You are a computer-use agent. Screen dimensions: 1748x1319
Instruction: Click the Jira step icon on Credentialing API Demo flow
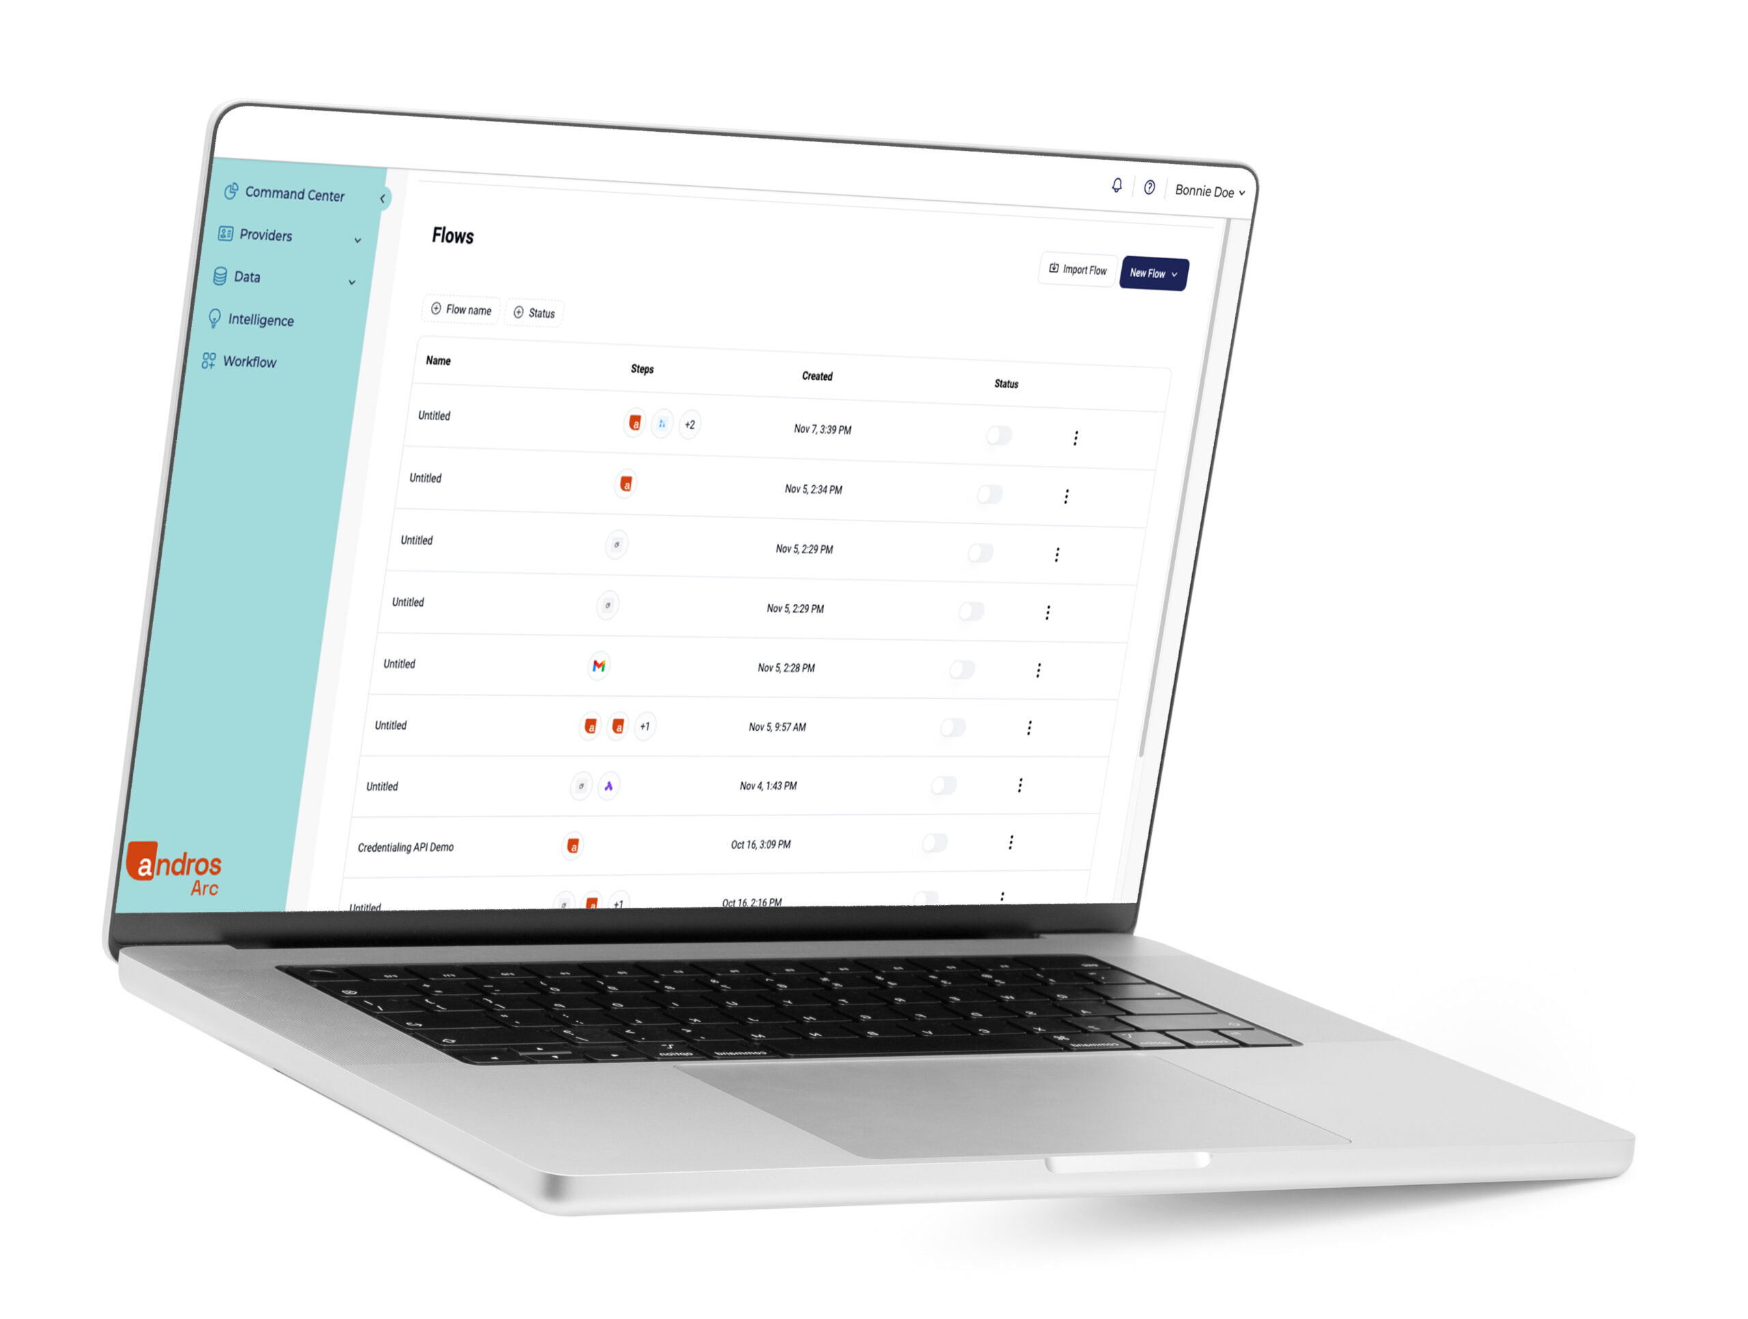572,842
